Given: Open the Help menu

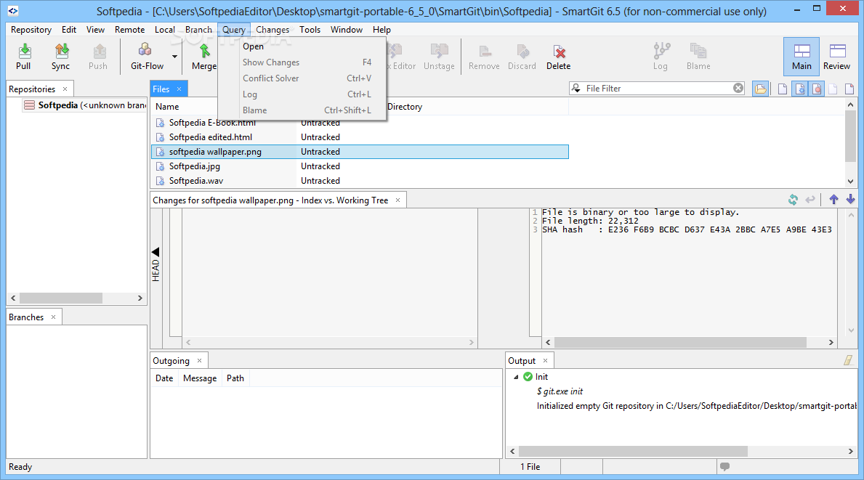Looking at the screenshot, I should coord(381,30).
